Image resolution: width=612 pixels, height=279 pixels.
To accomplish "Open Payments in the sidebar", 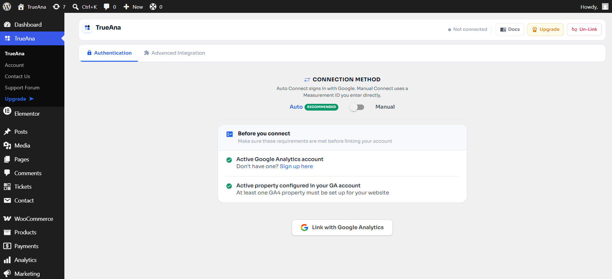I will pos(32,246).
